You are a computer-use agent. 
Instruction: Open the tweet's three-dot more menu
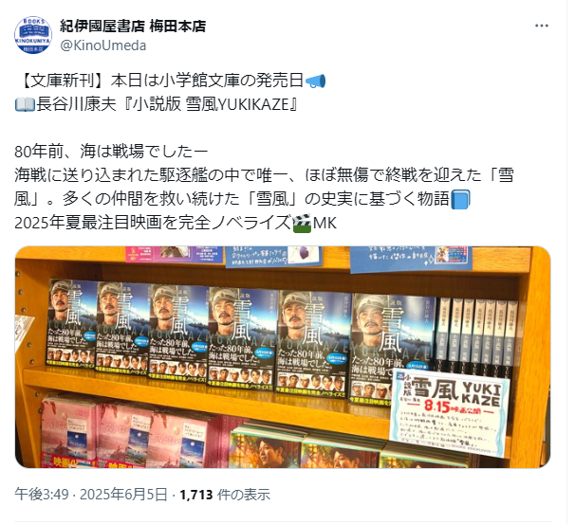click(x=541, y=26)
